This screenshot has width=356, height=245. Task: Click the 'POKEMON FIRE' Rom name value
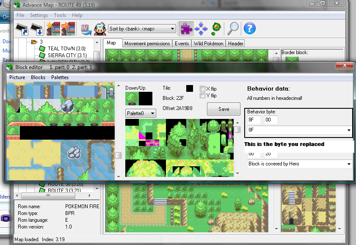coord(82,206)
